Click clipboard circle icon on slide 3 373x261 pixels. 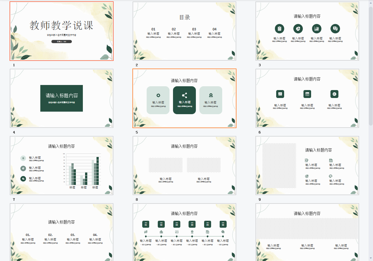coord(280,29)
